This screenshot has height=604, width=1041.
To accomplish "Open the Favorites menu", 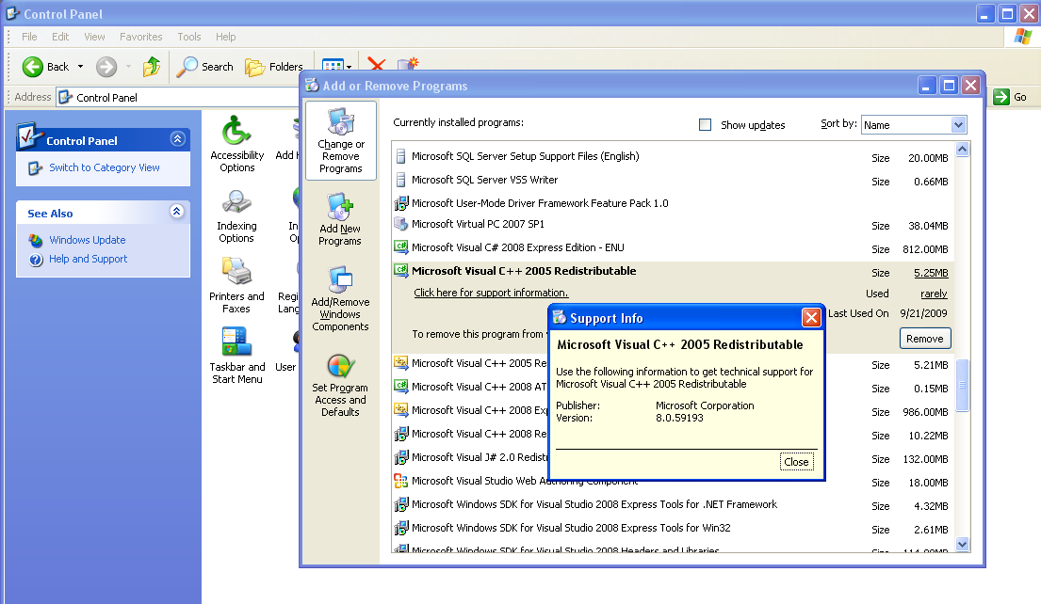I will click(x=140, y=37).
